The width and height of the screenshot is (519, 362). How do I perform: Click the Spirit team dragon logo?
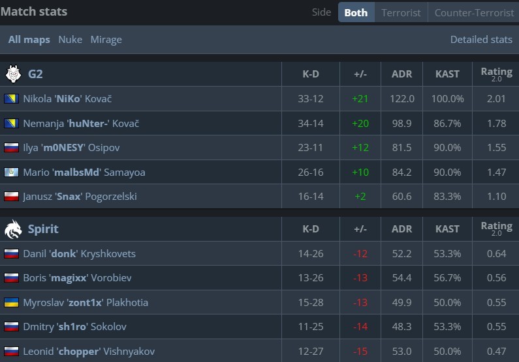click(x=12, y=229)
